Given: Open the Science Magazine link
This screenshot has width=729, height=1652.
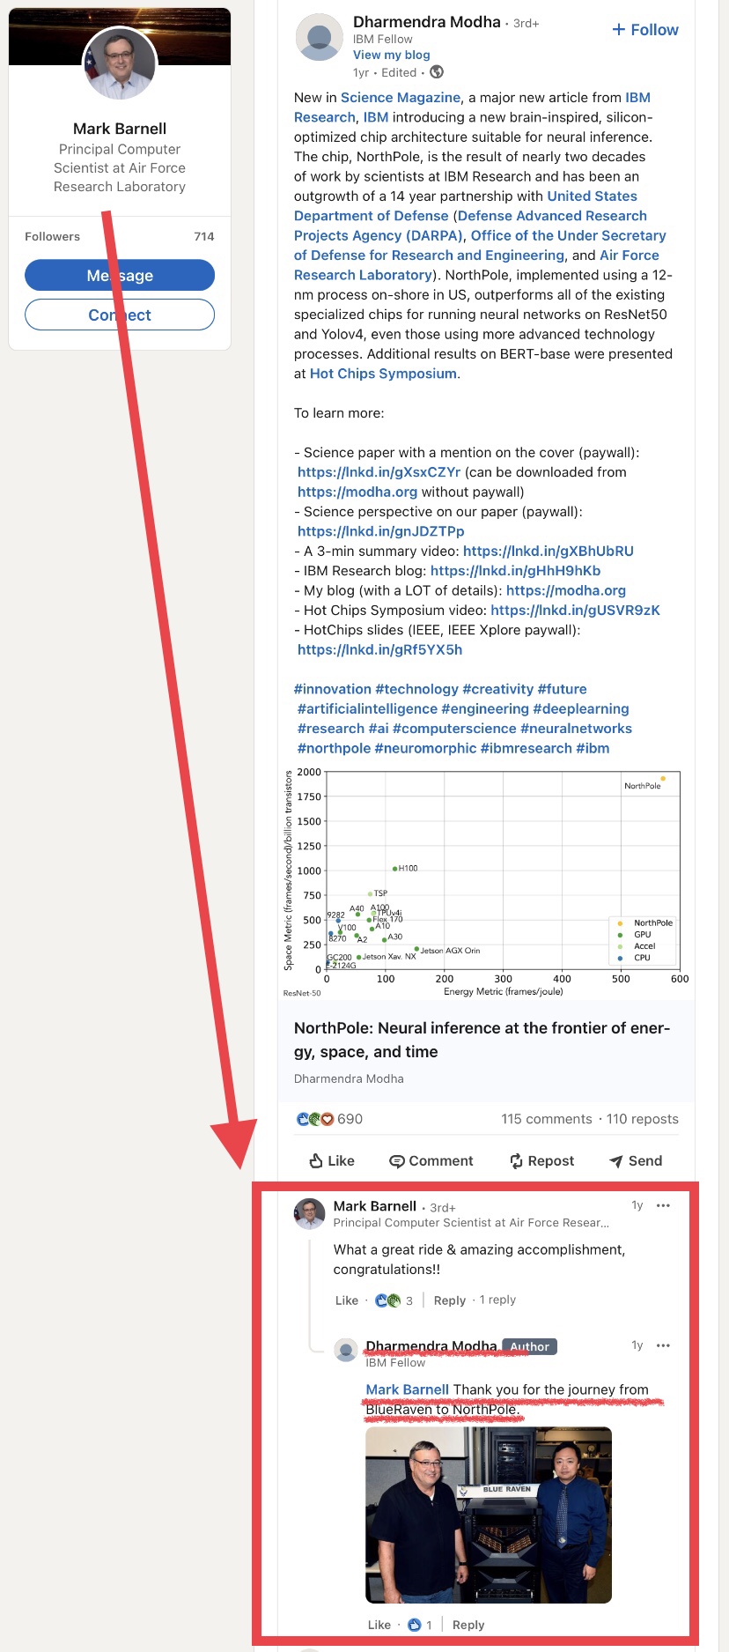Looking at the screenshot, I should 400,98.
